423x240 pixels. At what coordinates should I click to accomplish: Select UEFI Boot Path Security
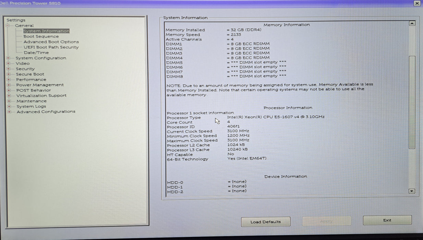click(x=51, y=47)
